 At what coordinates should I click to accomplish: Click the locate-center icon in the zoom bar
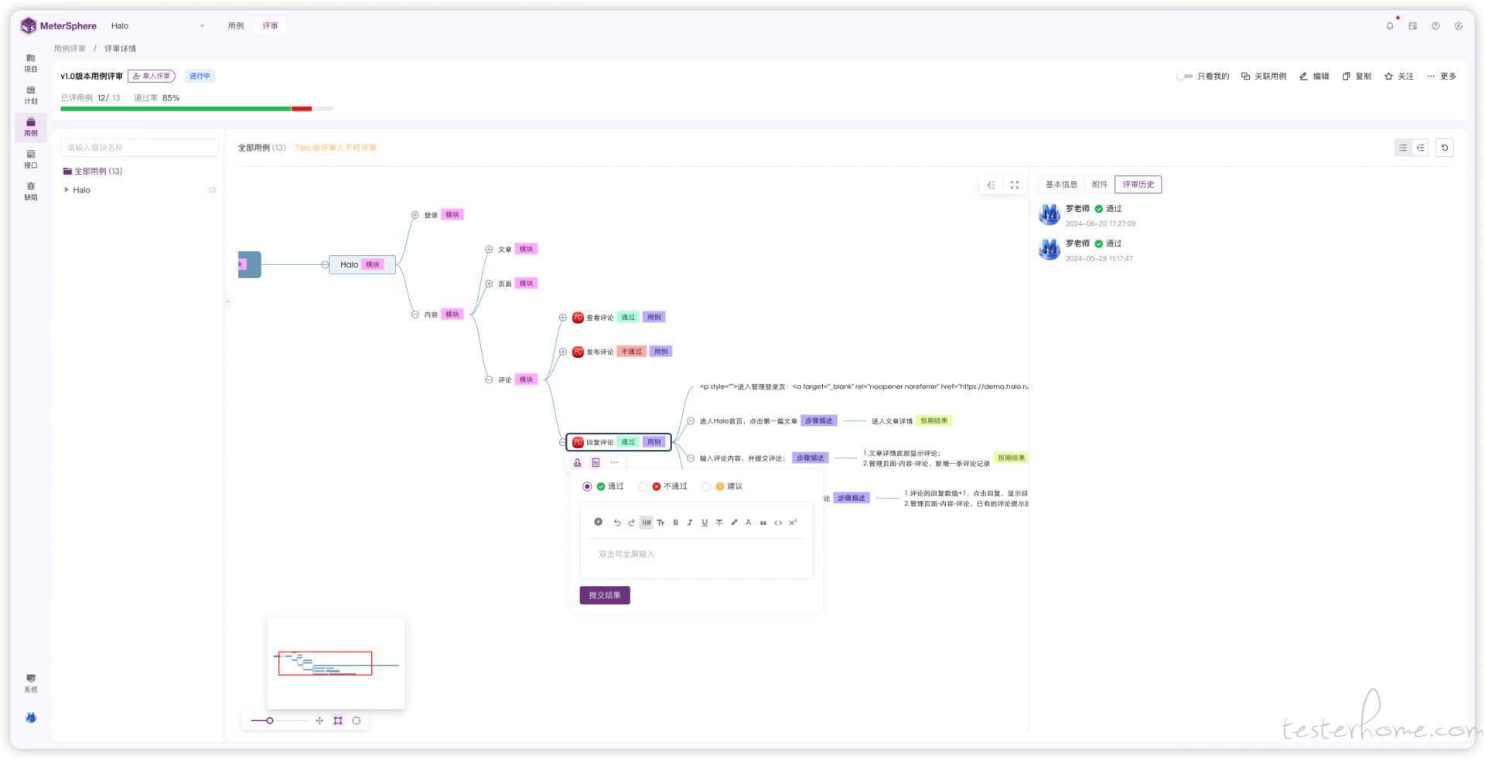(x=357, y=720)
